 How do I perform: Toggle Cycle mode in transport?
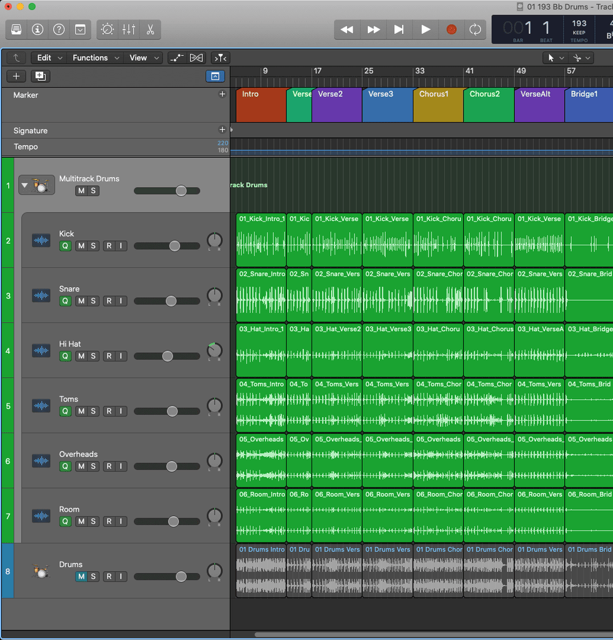(475, 29)
